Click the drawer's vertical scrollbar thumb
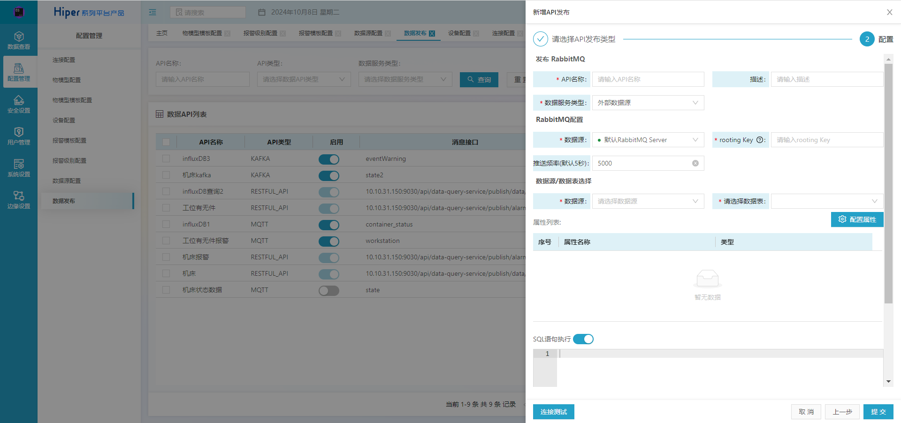Screen dimensions: 901x423 tap(888, 183)
